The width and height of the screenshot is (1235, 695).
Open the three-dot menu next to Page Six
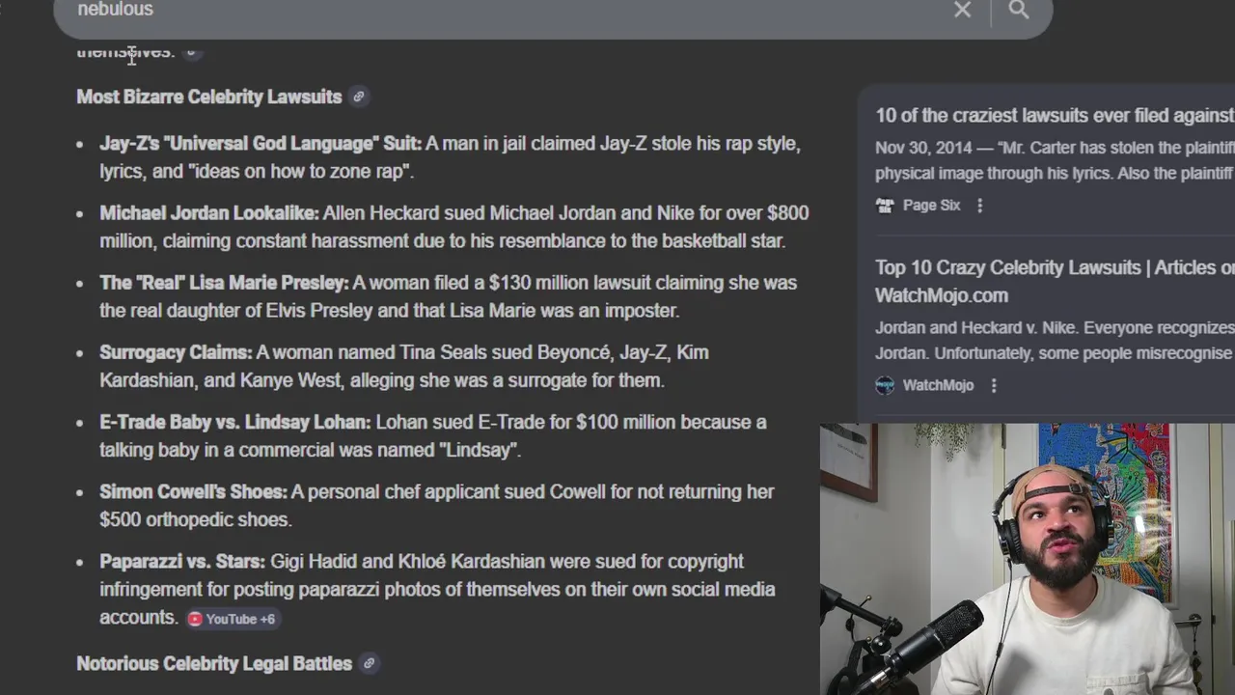979,206
